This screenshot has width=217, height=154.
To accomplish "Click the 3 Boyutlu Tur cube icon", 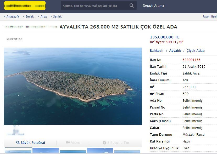I will click(x=104, y=143).
